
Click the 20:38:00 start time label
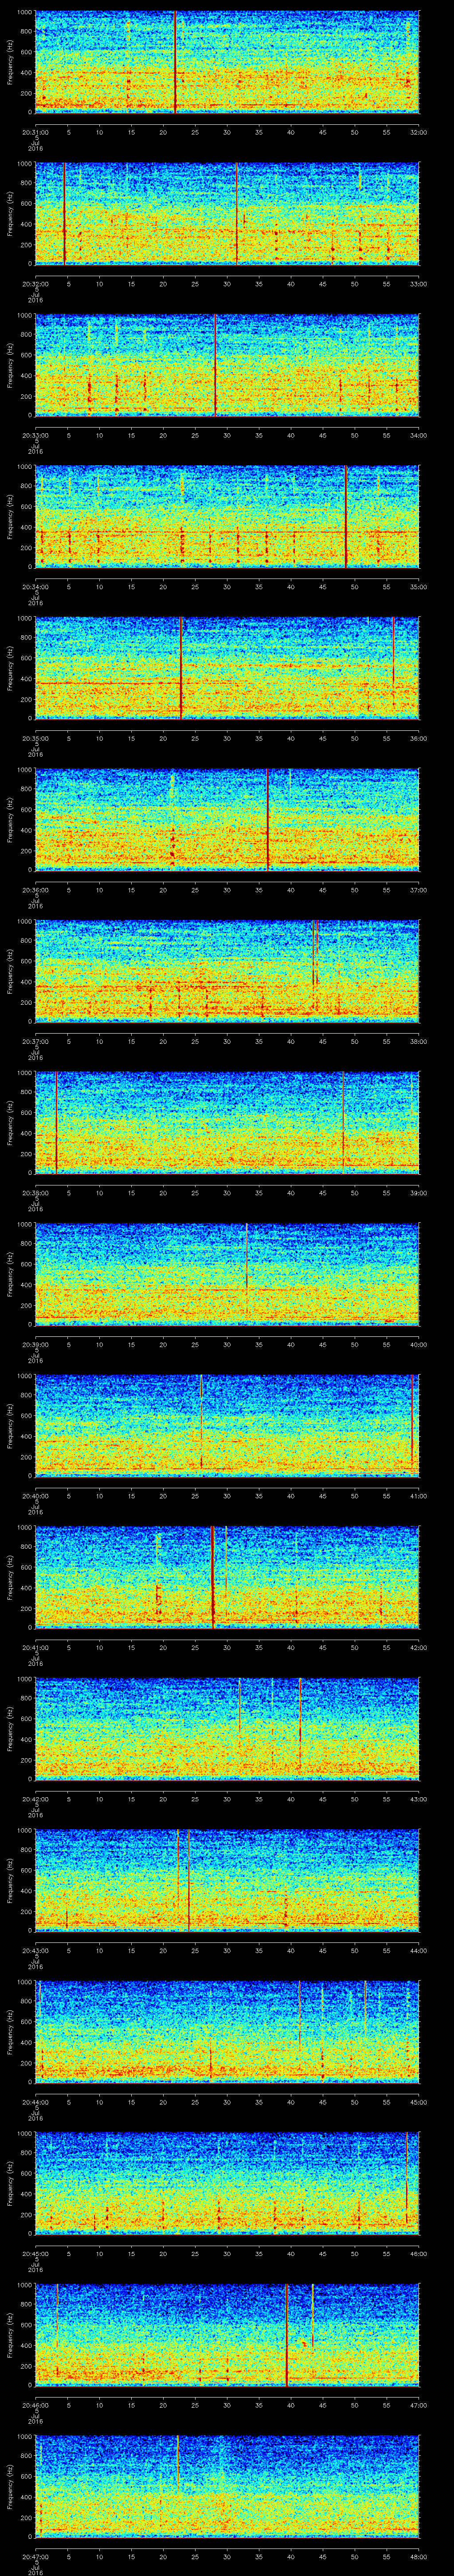tap(36, 1192)
